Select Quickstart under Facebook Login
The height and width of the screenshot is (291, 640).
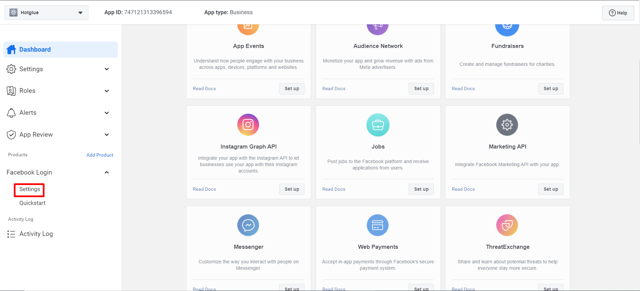pyautogui.click(x=32, y=203)
